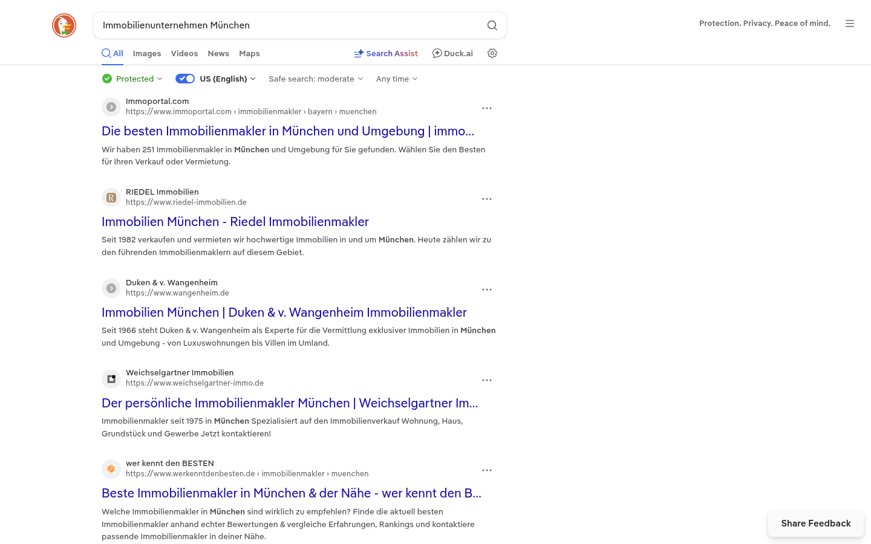Click the riedel-immobilien.de URL
871x544 pixels.
[186, 202]
